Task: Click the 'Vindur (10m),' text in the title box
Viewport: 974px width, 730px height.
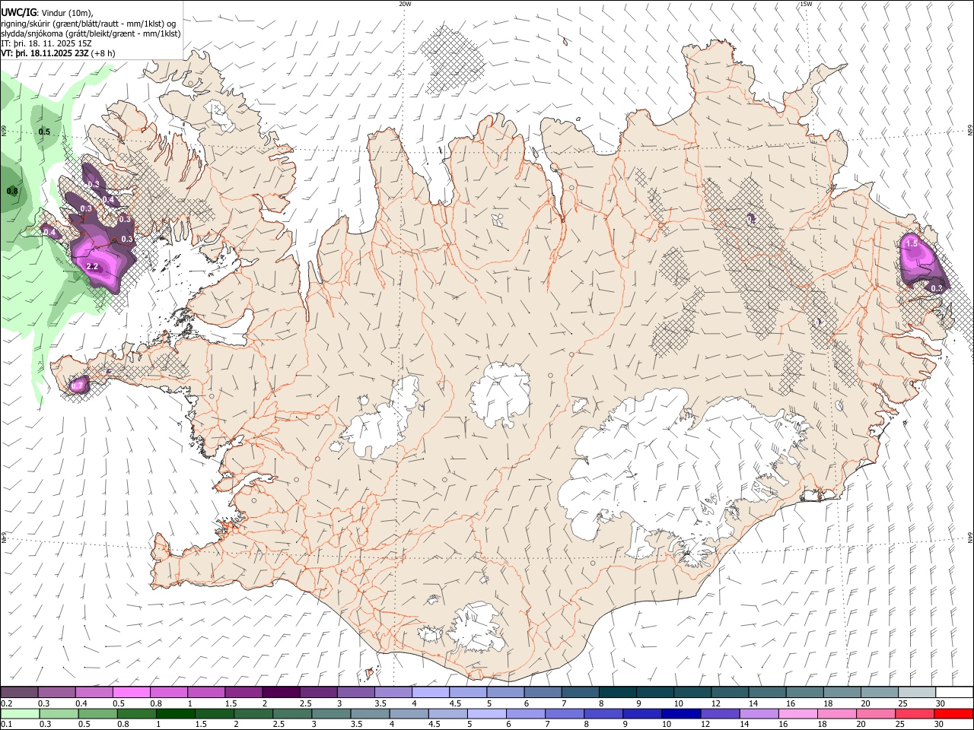Action: click(x=68, y=13)
